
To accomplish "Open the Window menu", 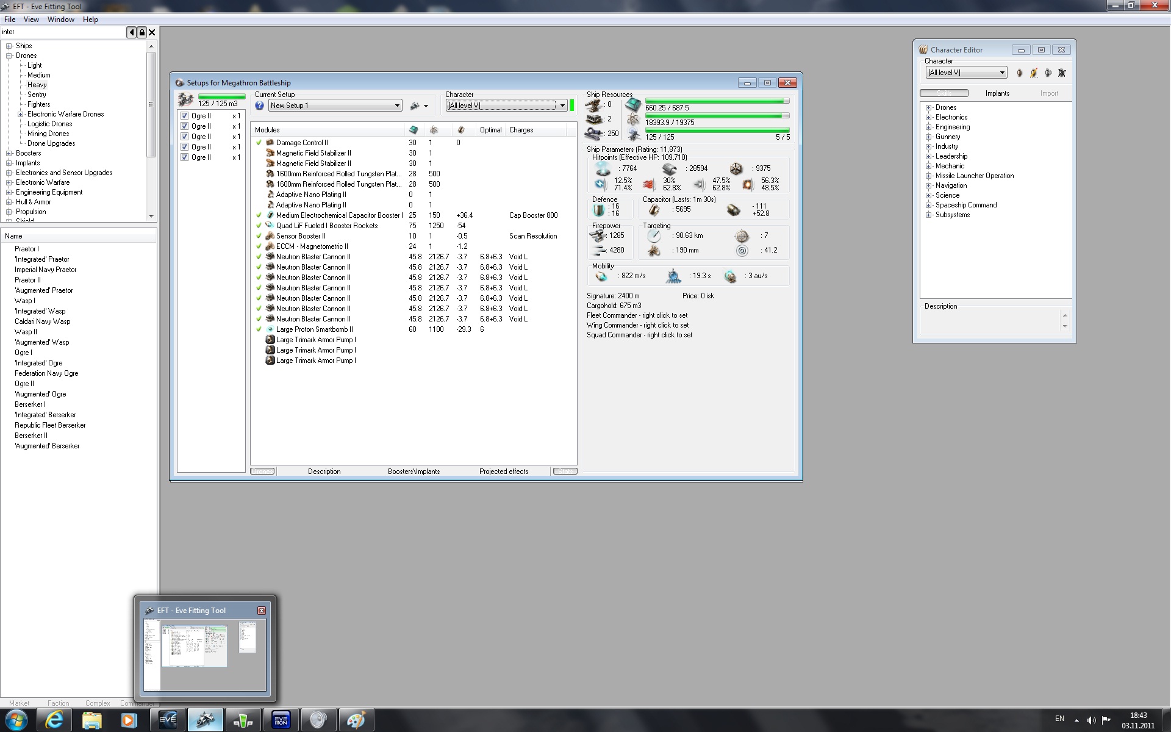I will click(x=60, y=20).
